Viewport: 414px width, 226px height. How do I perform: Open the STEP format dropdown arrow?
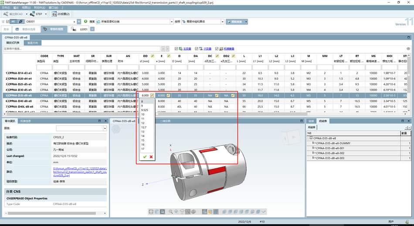pos(46,14)
